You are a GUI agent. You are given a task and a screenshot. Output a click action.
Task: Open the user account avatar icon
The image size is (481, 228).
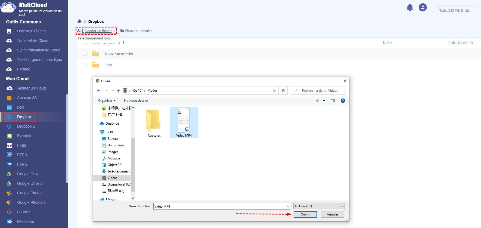pyautogui.click(x=423, y=7)
